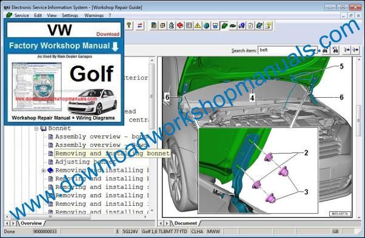The image size is (365, 238).
Task: Click right tab-scroll arrow beside Document tab
Action: pos(167,223)
